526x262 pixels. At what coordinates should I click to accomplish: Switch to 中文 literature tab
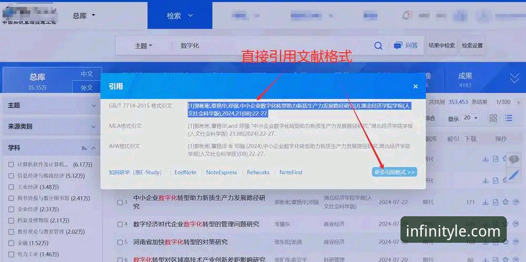click(86, 74)
